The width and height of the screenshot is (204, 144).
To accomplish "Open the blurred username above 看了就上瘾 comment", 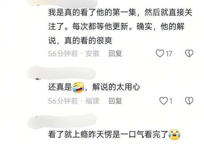I will point(62,121).
